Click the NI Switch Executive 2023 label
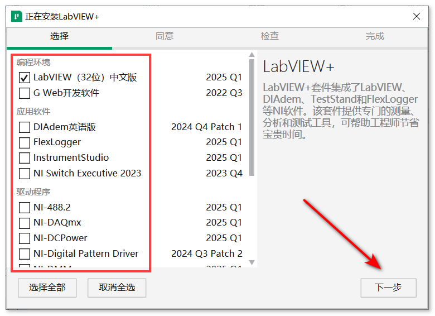The width and height of the screenshot is (435, 316). 87,173
